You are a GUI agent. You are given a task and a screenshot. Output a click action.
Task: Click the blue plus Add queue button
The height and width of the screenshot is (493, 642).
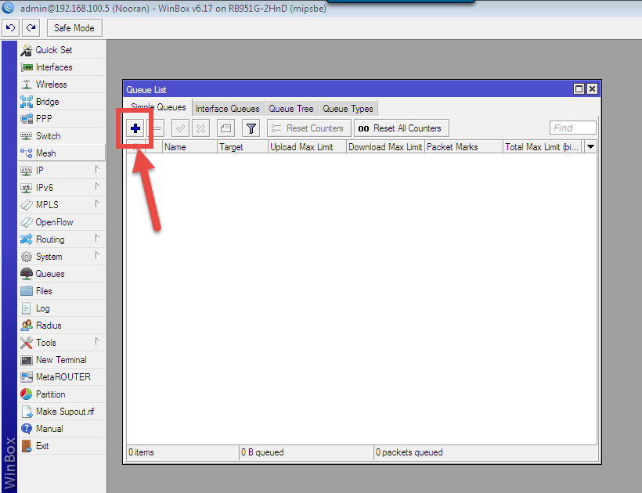pos(135,128)
